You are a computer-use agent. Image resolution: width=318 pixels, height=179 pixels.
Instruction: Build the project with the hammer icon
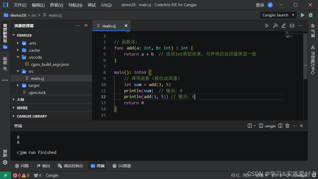tap(275, 26)
